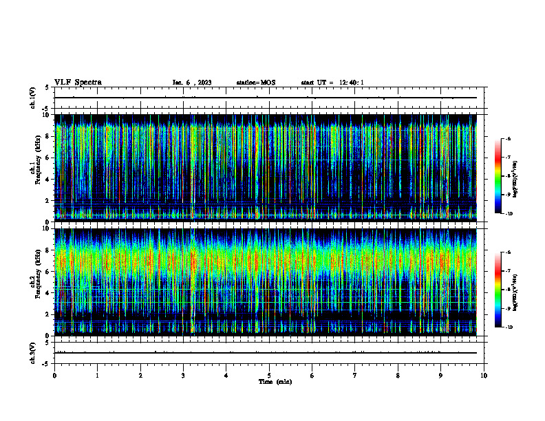Click time-axis tick label "3"
The image size is (545, 421).
click(x=183, y=376)
